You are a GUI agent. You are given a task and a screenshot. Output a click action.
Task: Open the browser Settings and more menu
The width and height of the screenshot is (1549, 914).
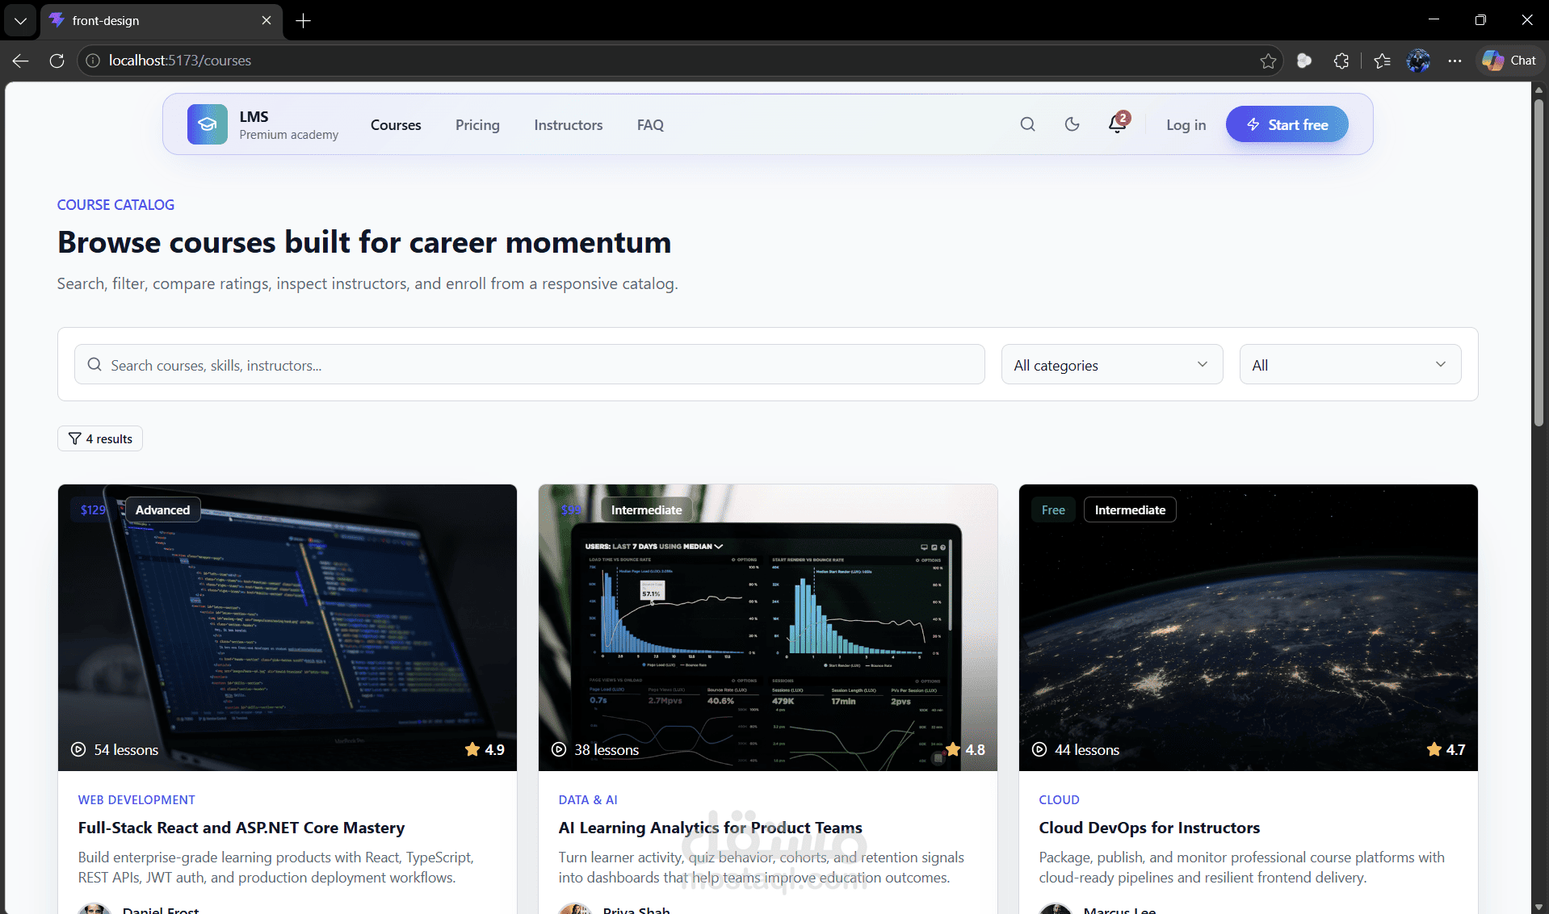tap(1455, 61)
